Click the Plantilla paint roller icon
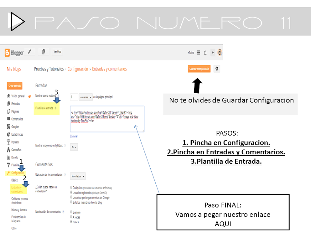The height and width of the screenshot is (233, 311). pyautogui.click(x=8, y=165)
